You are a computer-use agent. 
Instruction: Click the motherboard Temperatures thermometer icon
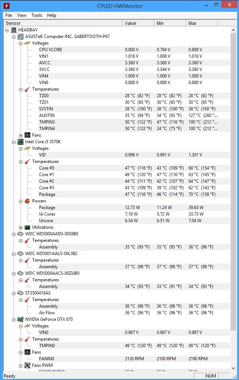pyautogui.click(x=27, y=89)
